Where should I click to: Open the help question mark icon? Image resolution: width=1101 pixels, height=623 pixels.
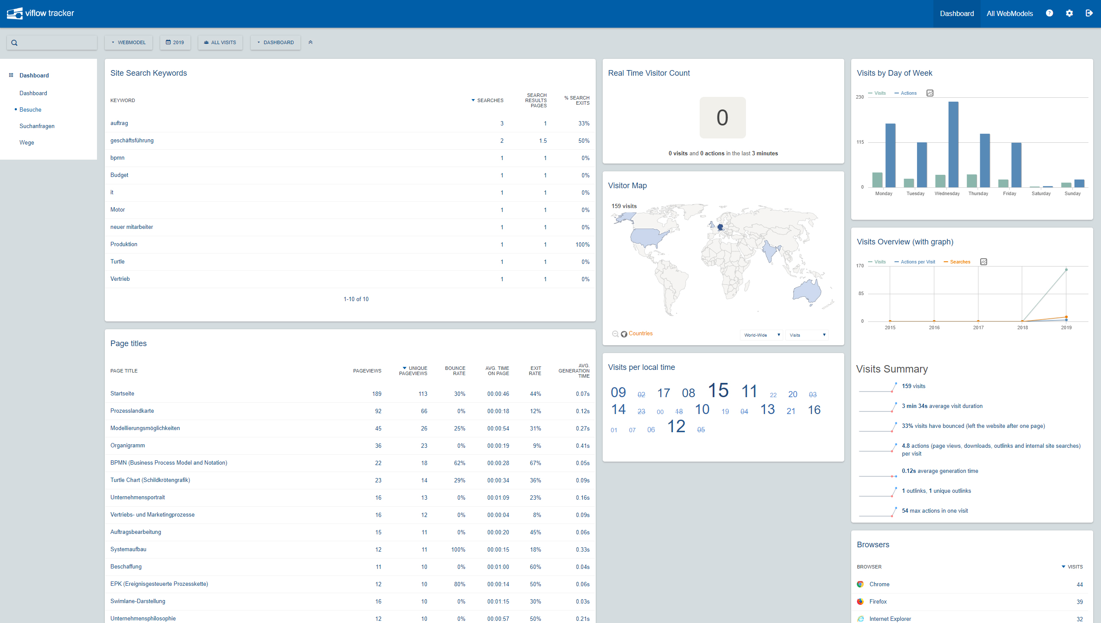point(1049,13)
